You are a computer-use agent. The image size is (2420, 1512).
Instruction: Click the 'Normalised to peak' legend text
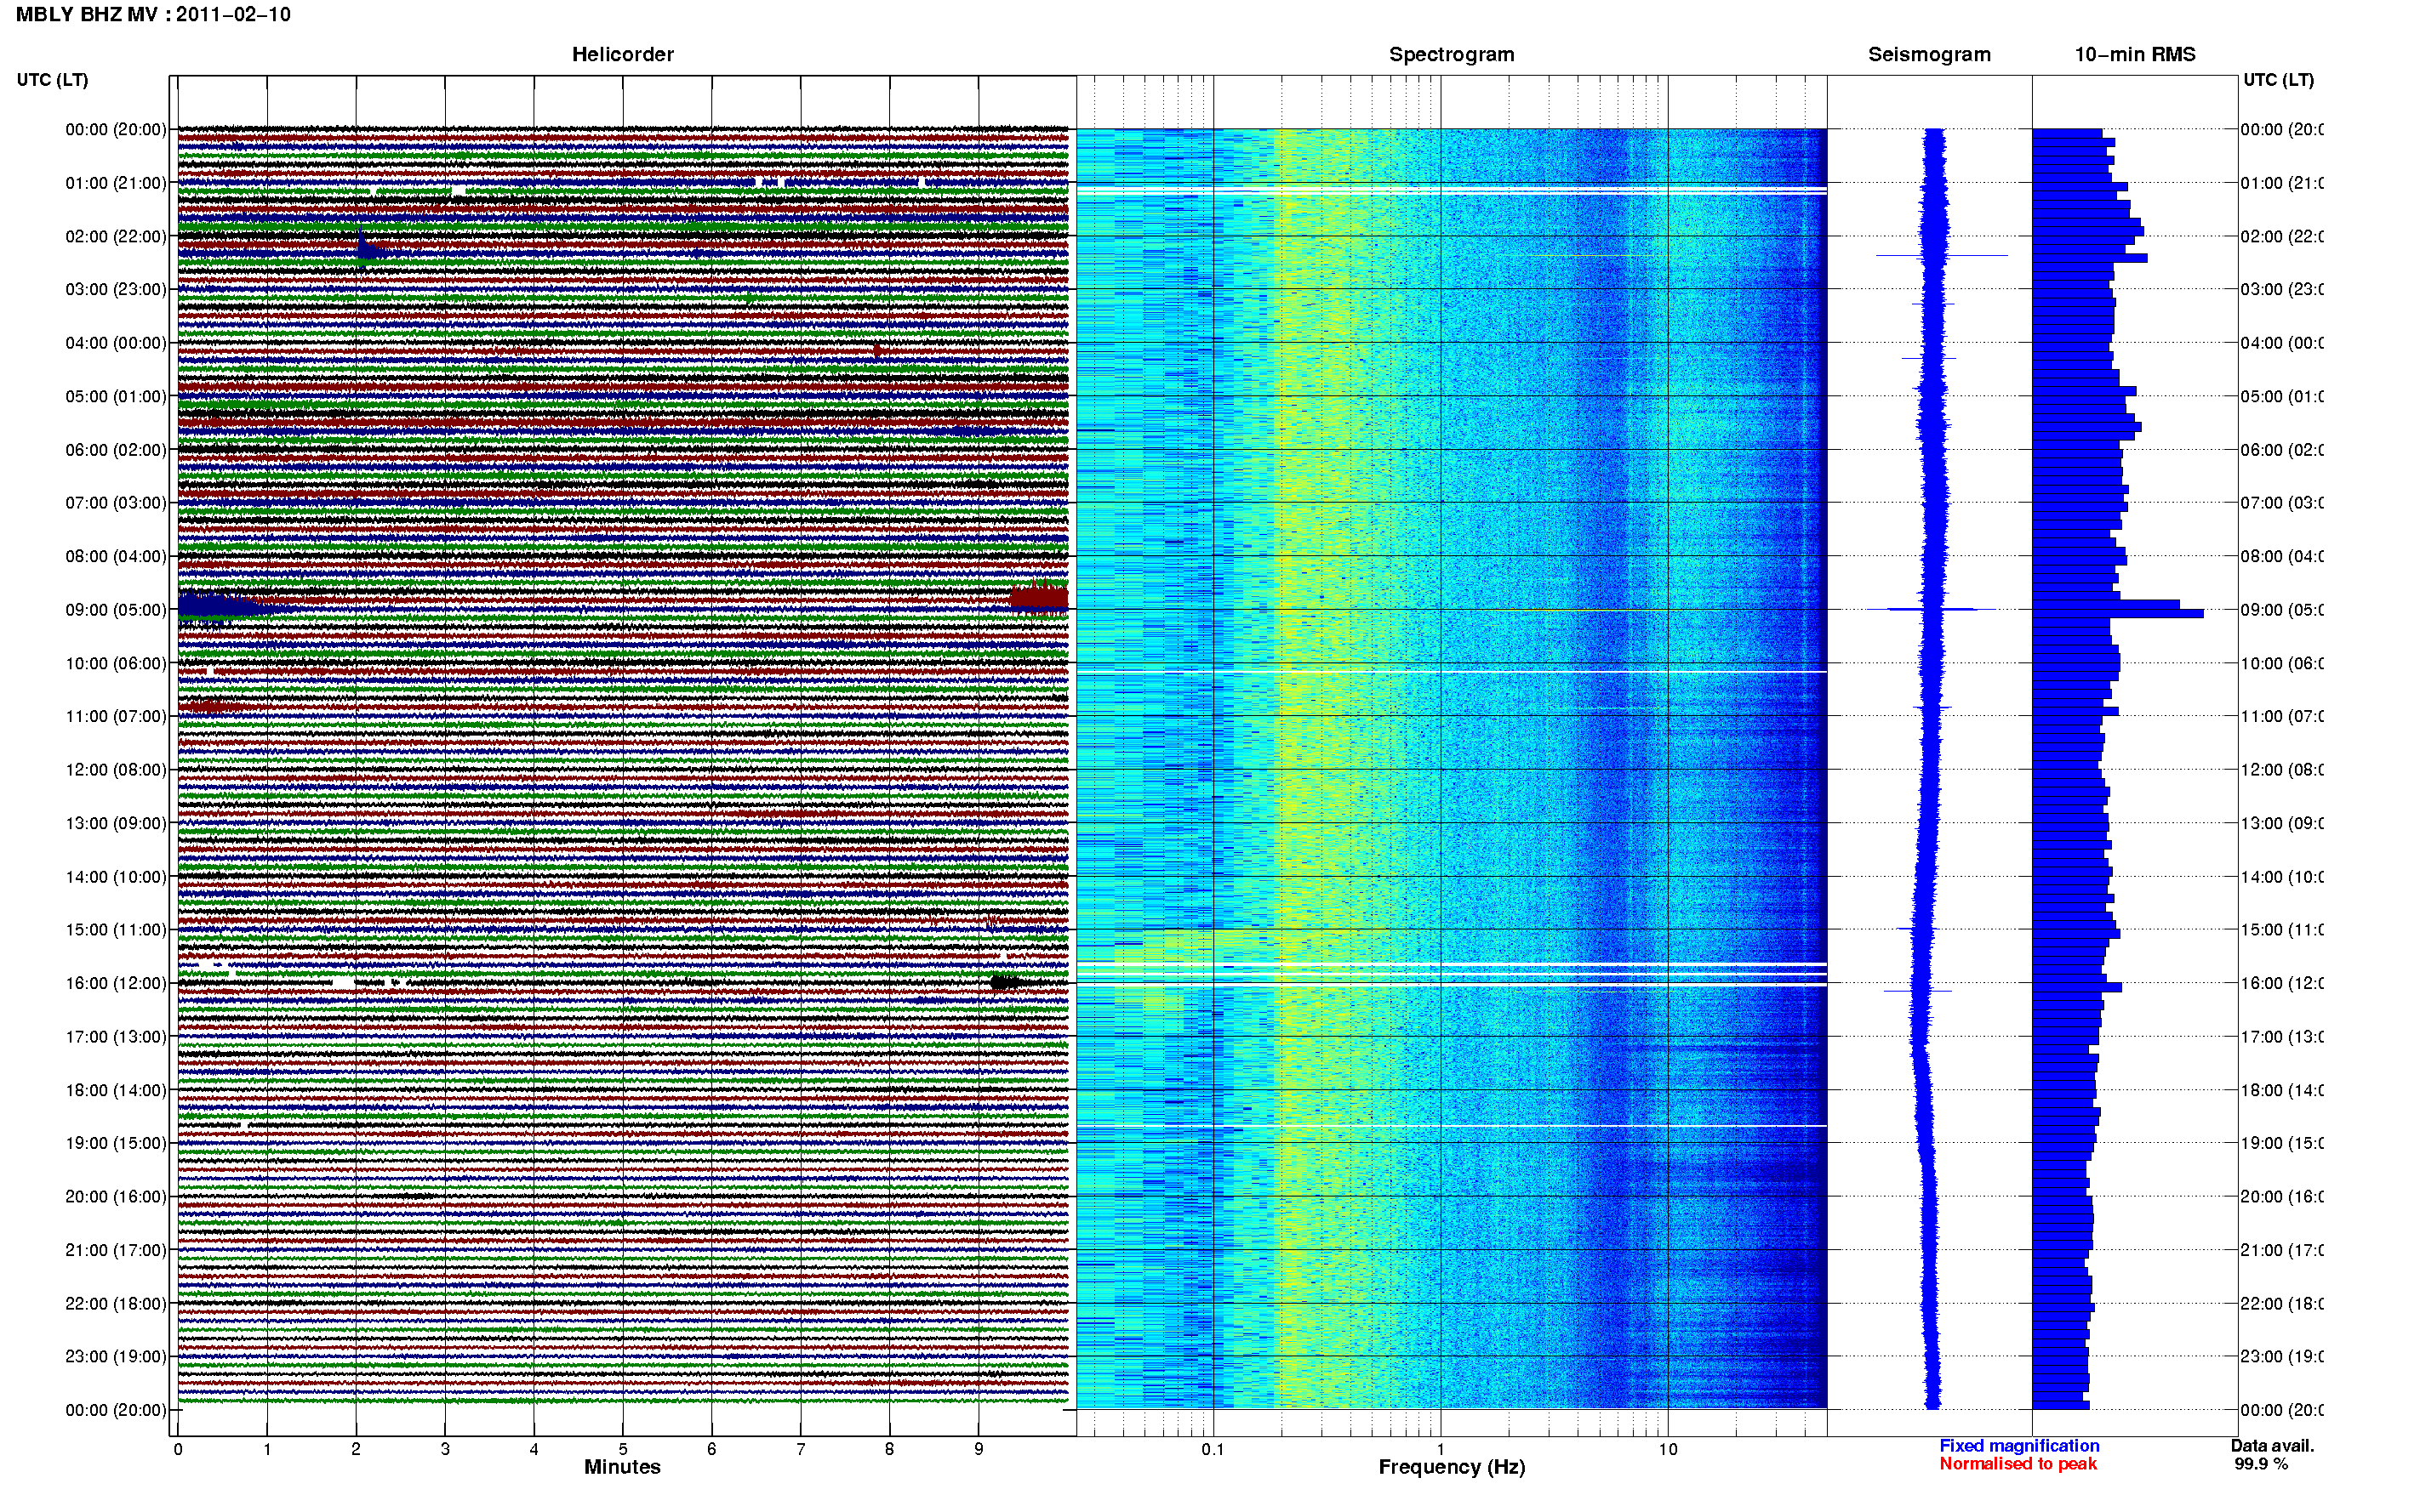(x=2018, y=1464)
